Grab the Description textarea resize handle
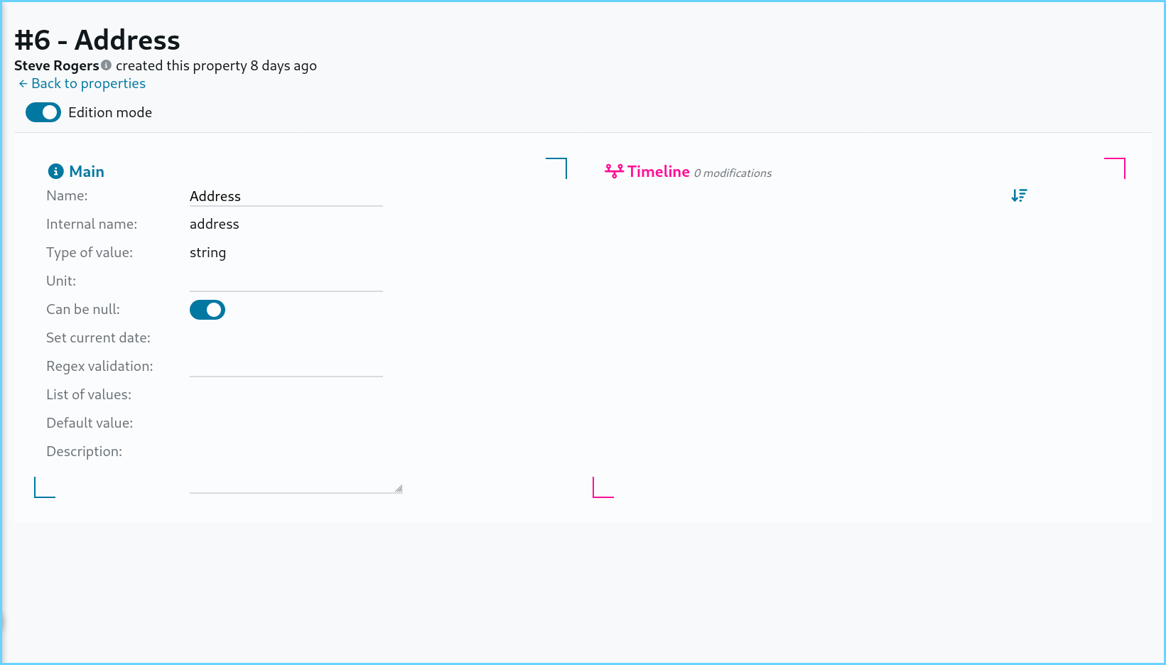The width and height of the screenshot is (1166, 665). click(399, 488)
